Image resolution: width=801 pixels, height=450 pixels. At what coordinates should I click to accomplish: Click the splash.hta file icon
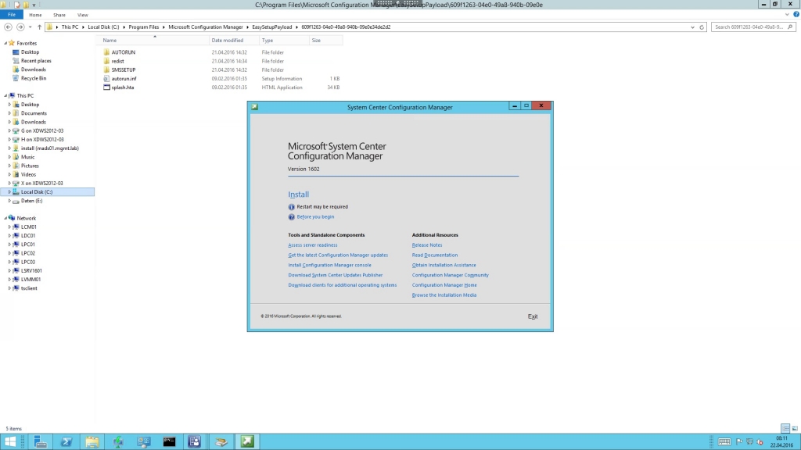pos(106,87)
